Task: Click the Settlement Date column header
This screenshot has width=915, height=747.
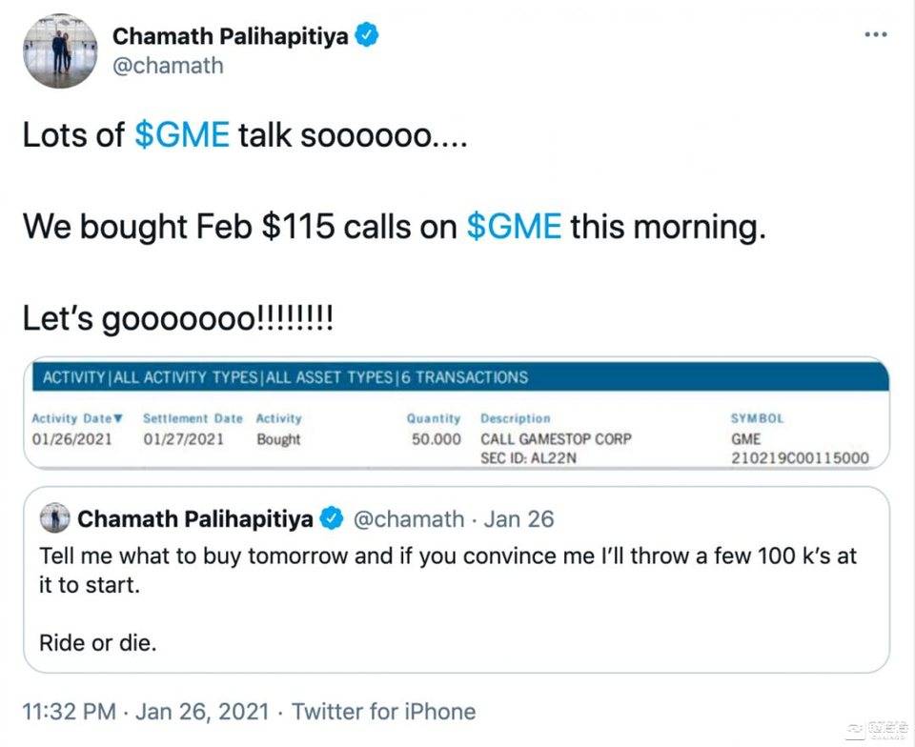Action: [x=193, y=418]
